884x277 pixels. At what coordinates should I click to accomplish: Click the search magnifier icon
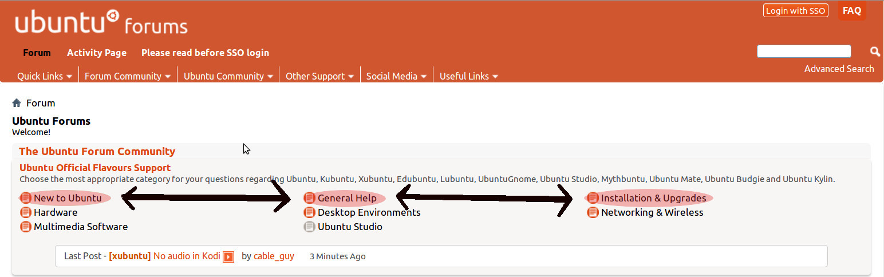point(875,52)
